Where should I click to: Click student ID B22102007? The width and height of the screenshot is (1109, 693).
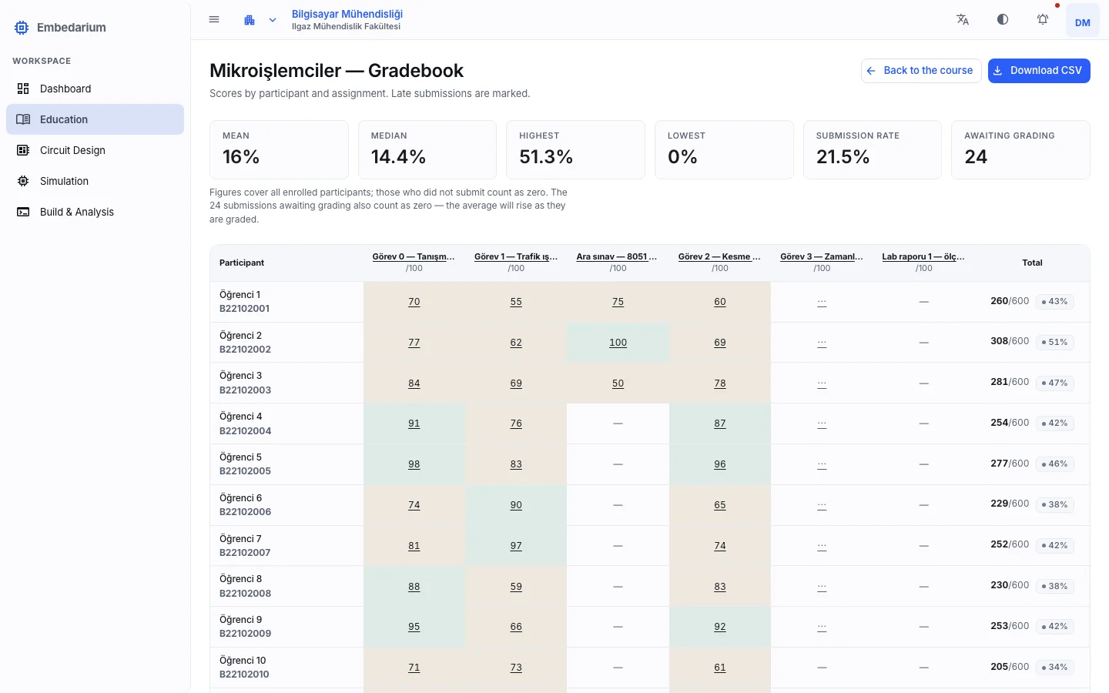click(x=245, y=553)
